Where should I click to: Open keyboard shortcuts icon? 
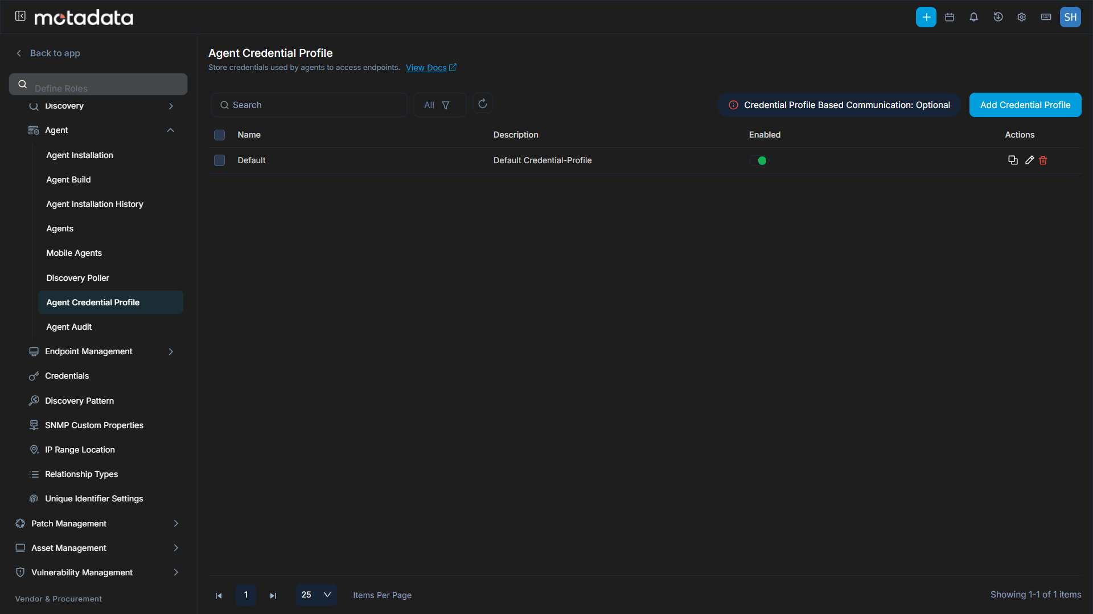(1046, 17)
